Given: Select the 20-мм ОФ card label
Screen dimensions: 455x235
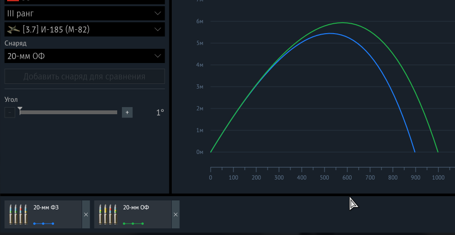Looking at the screenshot, I should point(136,208).
